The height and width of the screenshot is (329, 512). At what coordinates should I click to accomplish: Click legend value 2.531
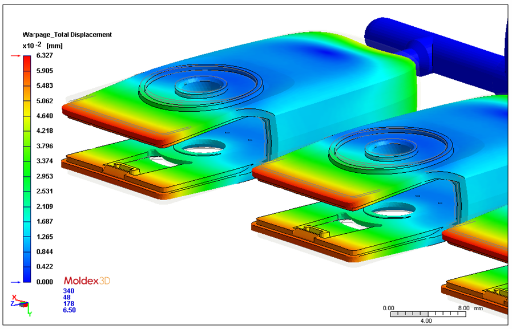pyautogui.click(x=45, y=191)
